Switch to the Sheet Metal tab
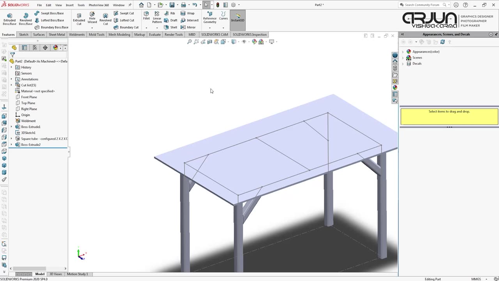This screenshot has width=499, height=281. 57,34
